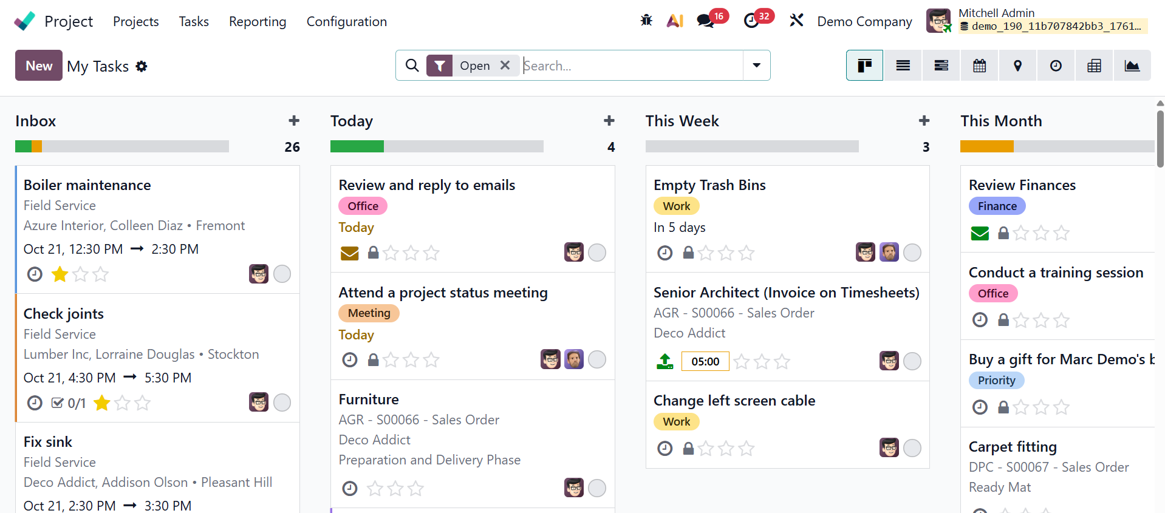Switch to the list view

click(x=903, y=66)
